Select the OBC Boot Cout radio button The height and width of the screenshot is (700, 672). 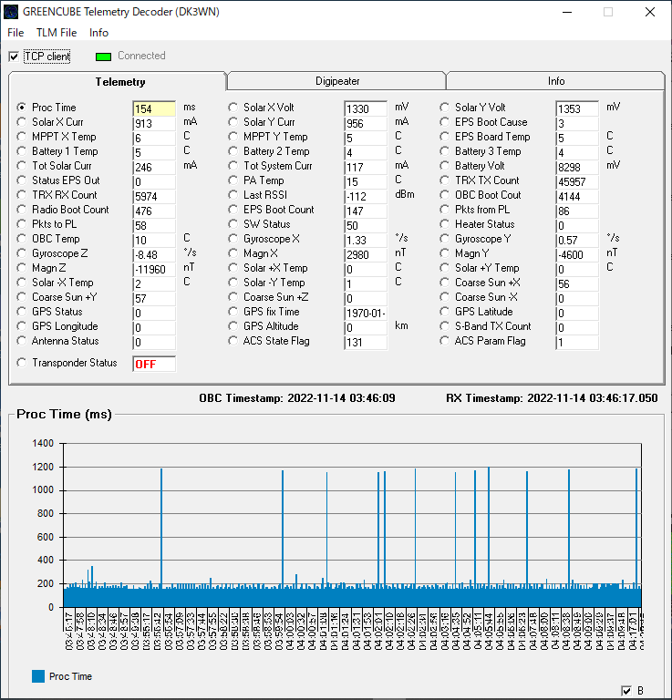[444, 195]
